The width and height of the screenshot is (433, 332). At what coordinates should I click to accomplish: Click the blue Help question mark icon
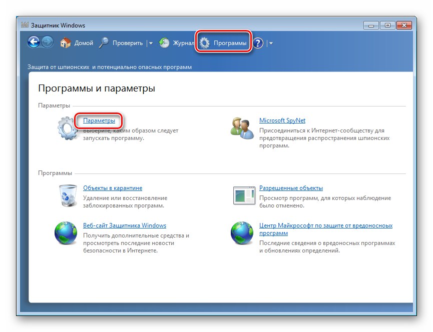point(258,43)
